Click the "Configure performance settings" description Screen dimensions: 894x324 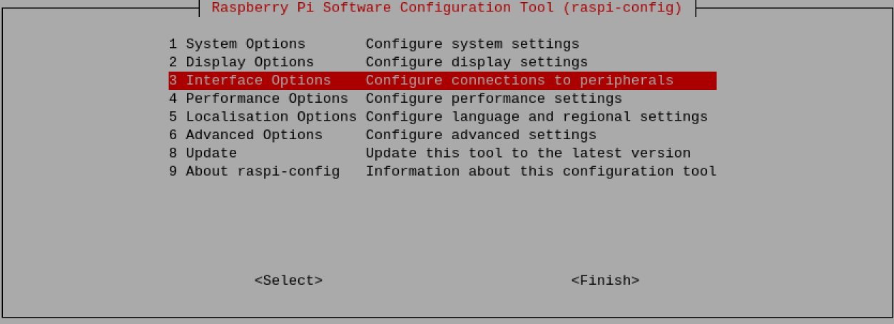pos(494,98)
